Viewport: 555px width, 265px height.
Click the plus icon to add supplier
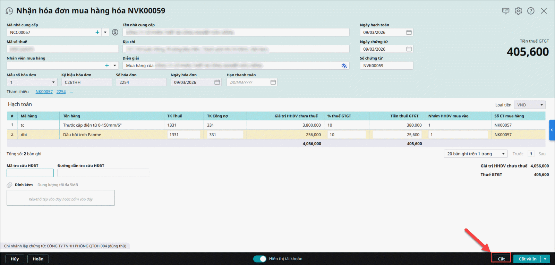pyautogui.click(x=97, y=32)
